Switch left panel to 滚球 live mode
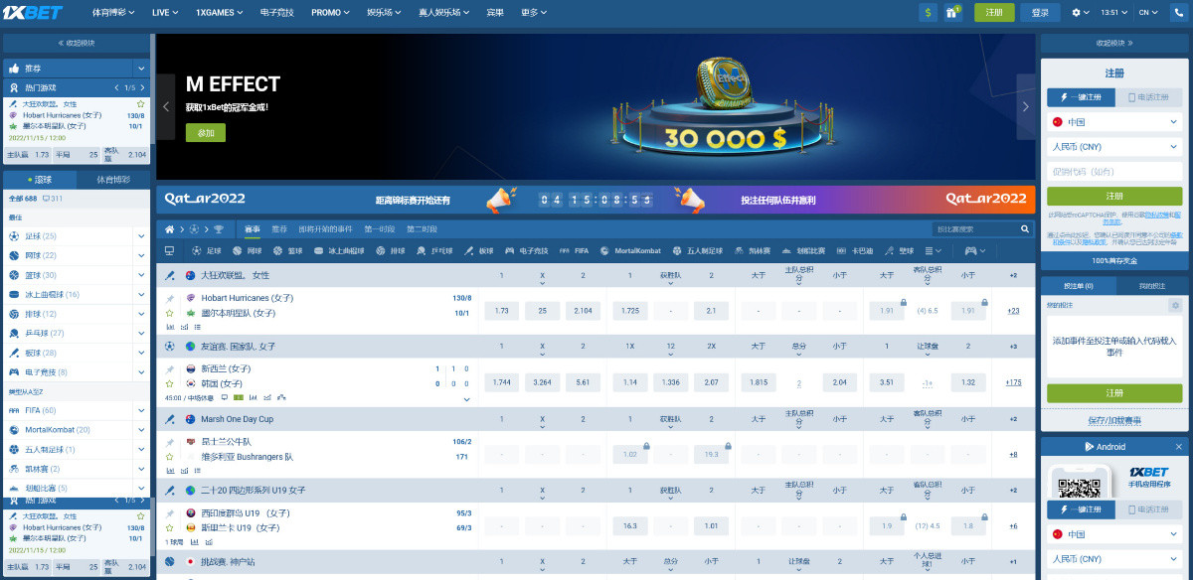Viewport: 1193px width, 580px height. [40, 180]
